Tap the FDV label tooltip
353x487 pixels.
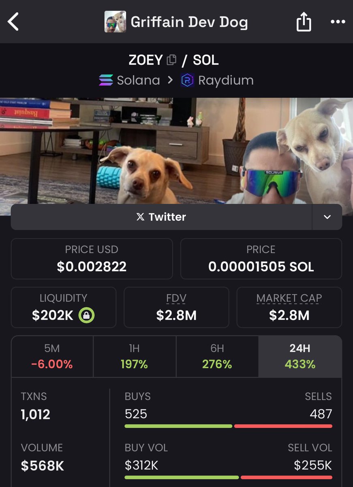[x=176, y=298]
